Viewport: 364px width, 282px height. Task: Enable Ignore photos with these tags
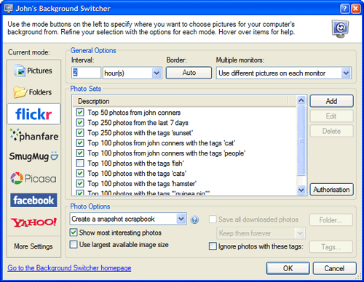tap(213, 246)
